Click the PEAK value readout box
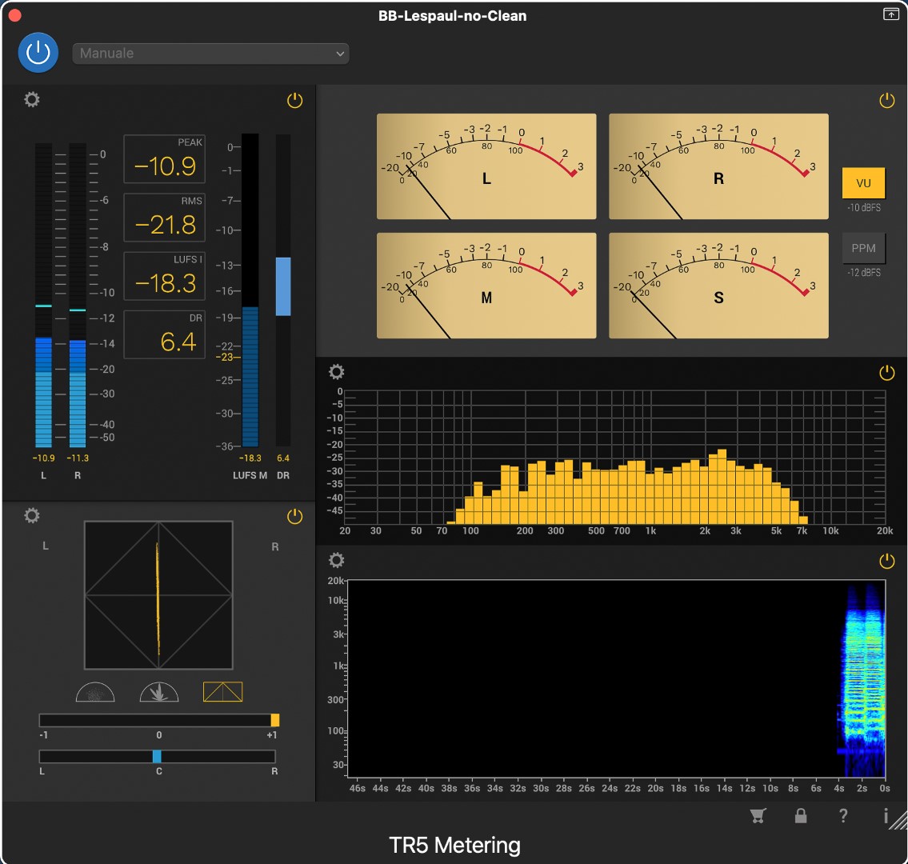The image size is (908, 864). (164, 159)
